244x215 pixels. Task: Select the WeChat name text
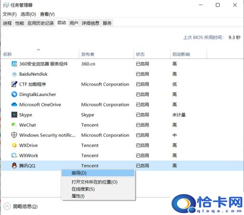coord(28,125)
